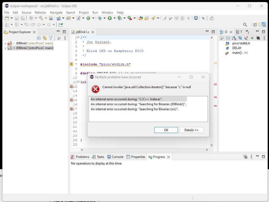
Task: Select "Searching for Binaries (src)" error
Action: click(x=135, y=109)
